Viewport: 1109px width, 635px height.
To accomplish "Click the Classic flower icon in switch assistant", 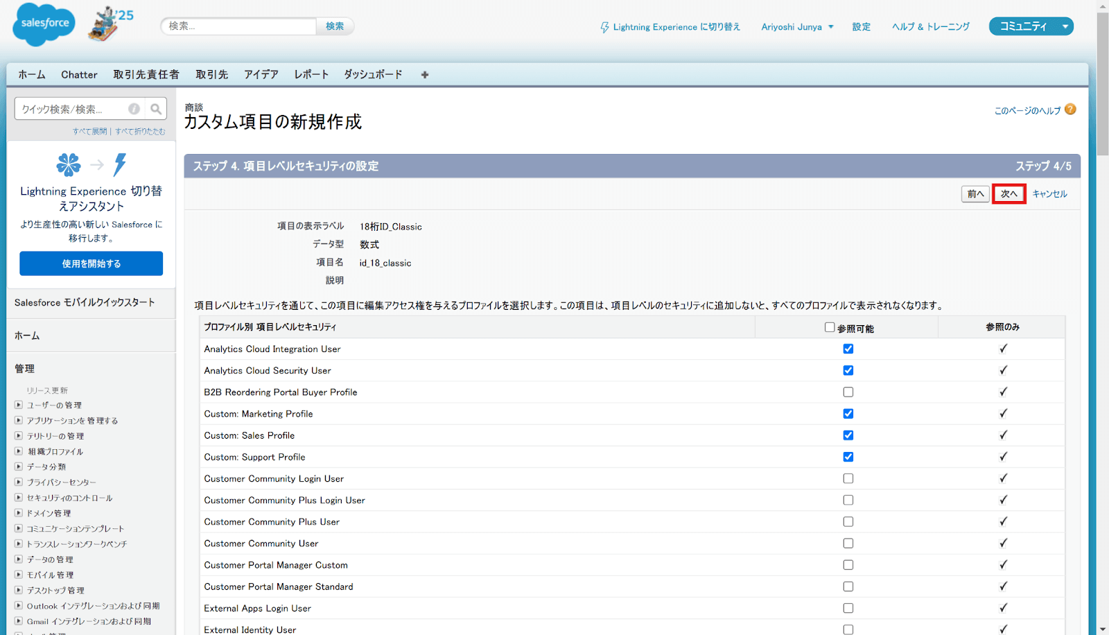I will pos(69,164).
